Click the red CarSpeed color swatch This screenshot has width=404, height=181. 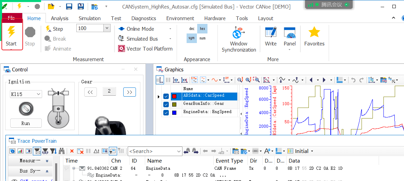174,96
